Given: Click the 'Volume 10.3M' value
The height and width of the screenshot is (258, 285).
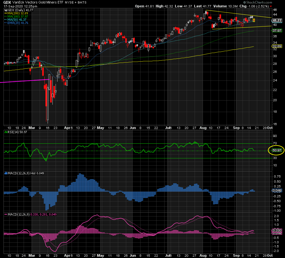Looking at the screenshot, I should pyautogui.click(x=225, y=6).
